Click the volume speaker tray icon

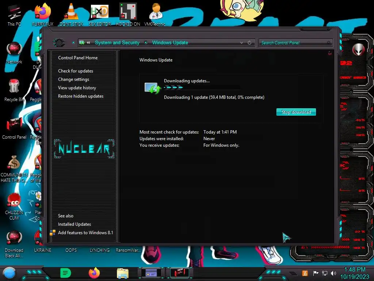tap(333, 273)
